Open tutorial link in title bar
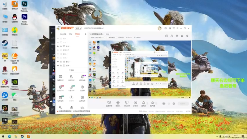This screenshot has height=139, width=247. click(x=94, y=28)
